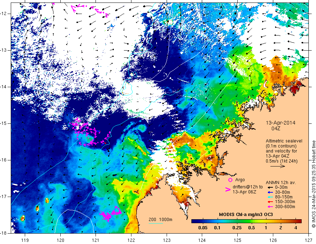316x244 pixels.
Task: Click the 'MODIS Chl-a mg/m3 OC3' title
Action: [246, 215]
